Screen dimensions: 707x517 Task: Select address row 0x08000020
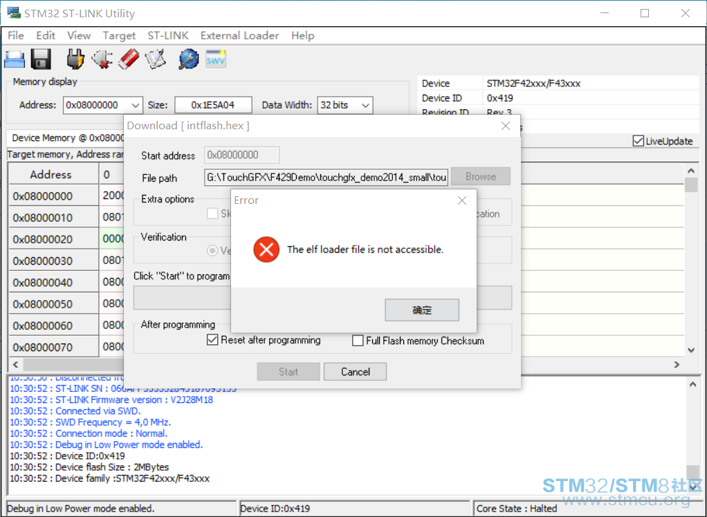click(x=53, y=239)
